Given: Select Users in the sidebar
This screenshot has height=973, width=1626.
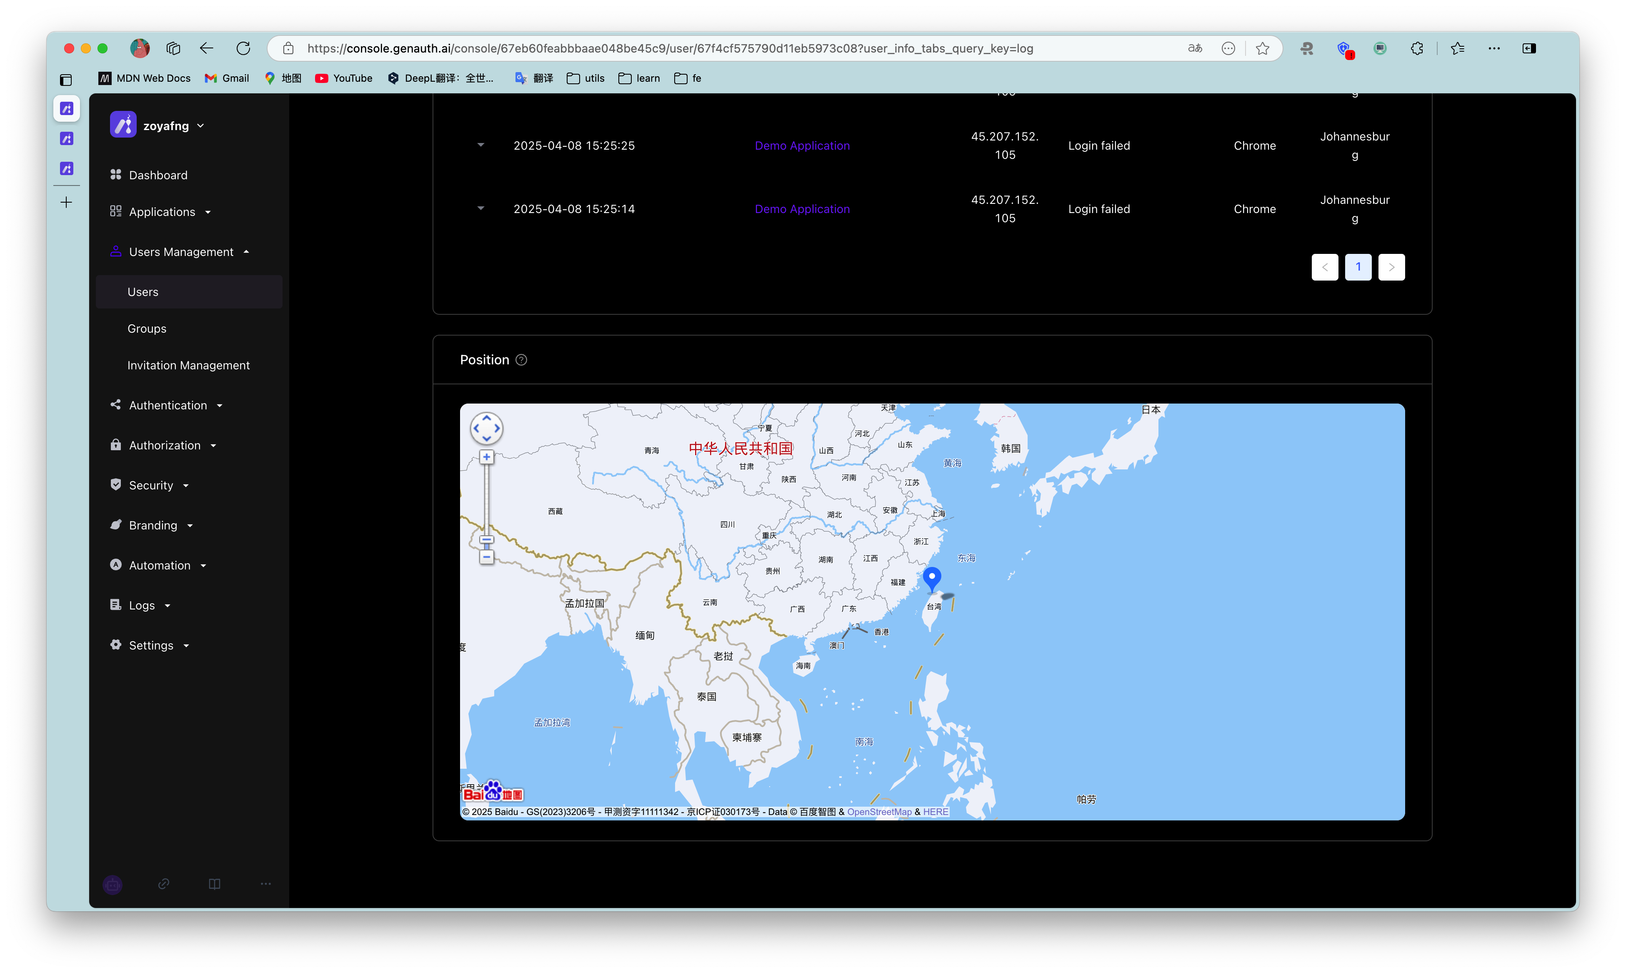Looking at the screenshot, I should point(189,292).
